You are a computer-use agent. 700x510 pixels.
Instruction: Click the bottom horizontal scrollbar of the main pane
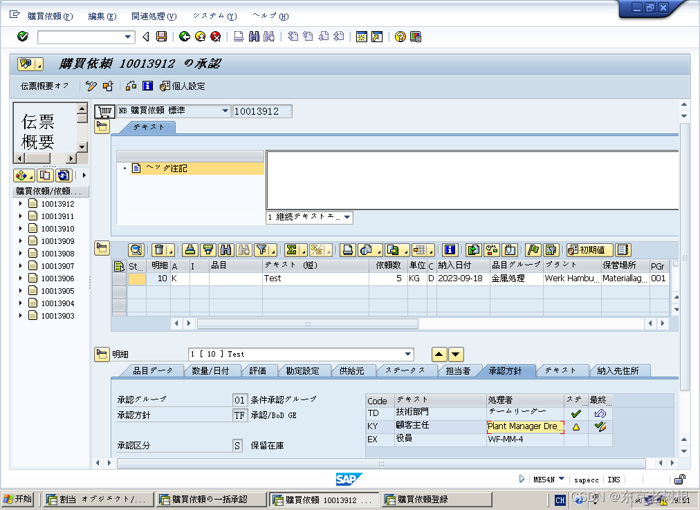pyautogui.click(x=381, y=464)
